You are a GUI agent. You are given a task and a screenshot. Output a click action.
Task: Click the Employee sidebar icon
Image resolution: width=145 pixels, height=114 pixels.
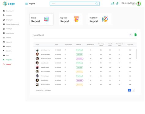tap(4, 20)
